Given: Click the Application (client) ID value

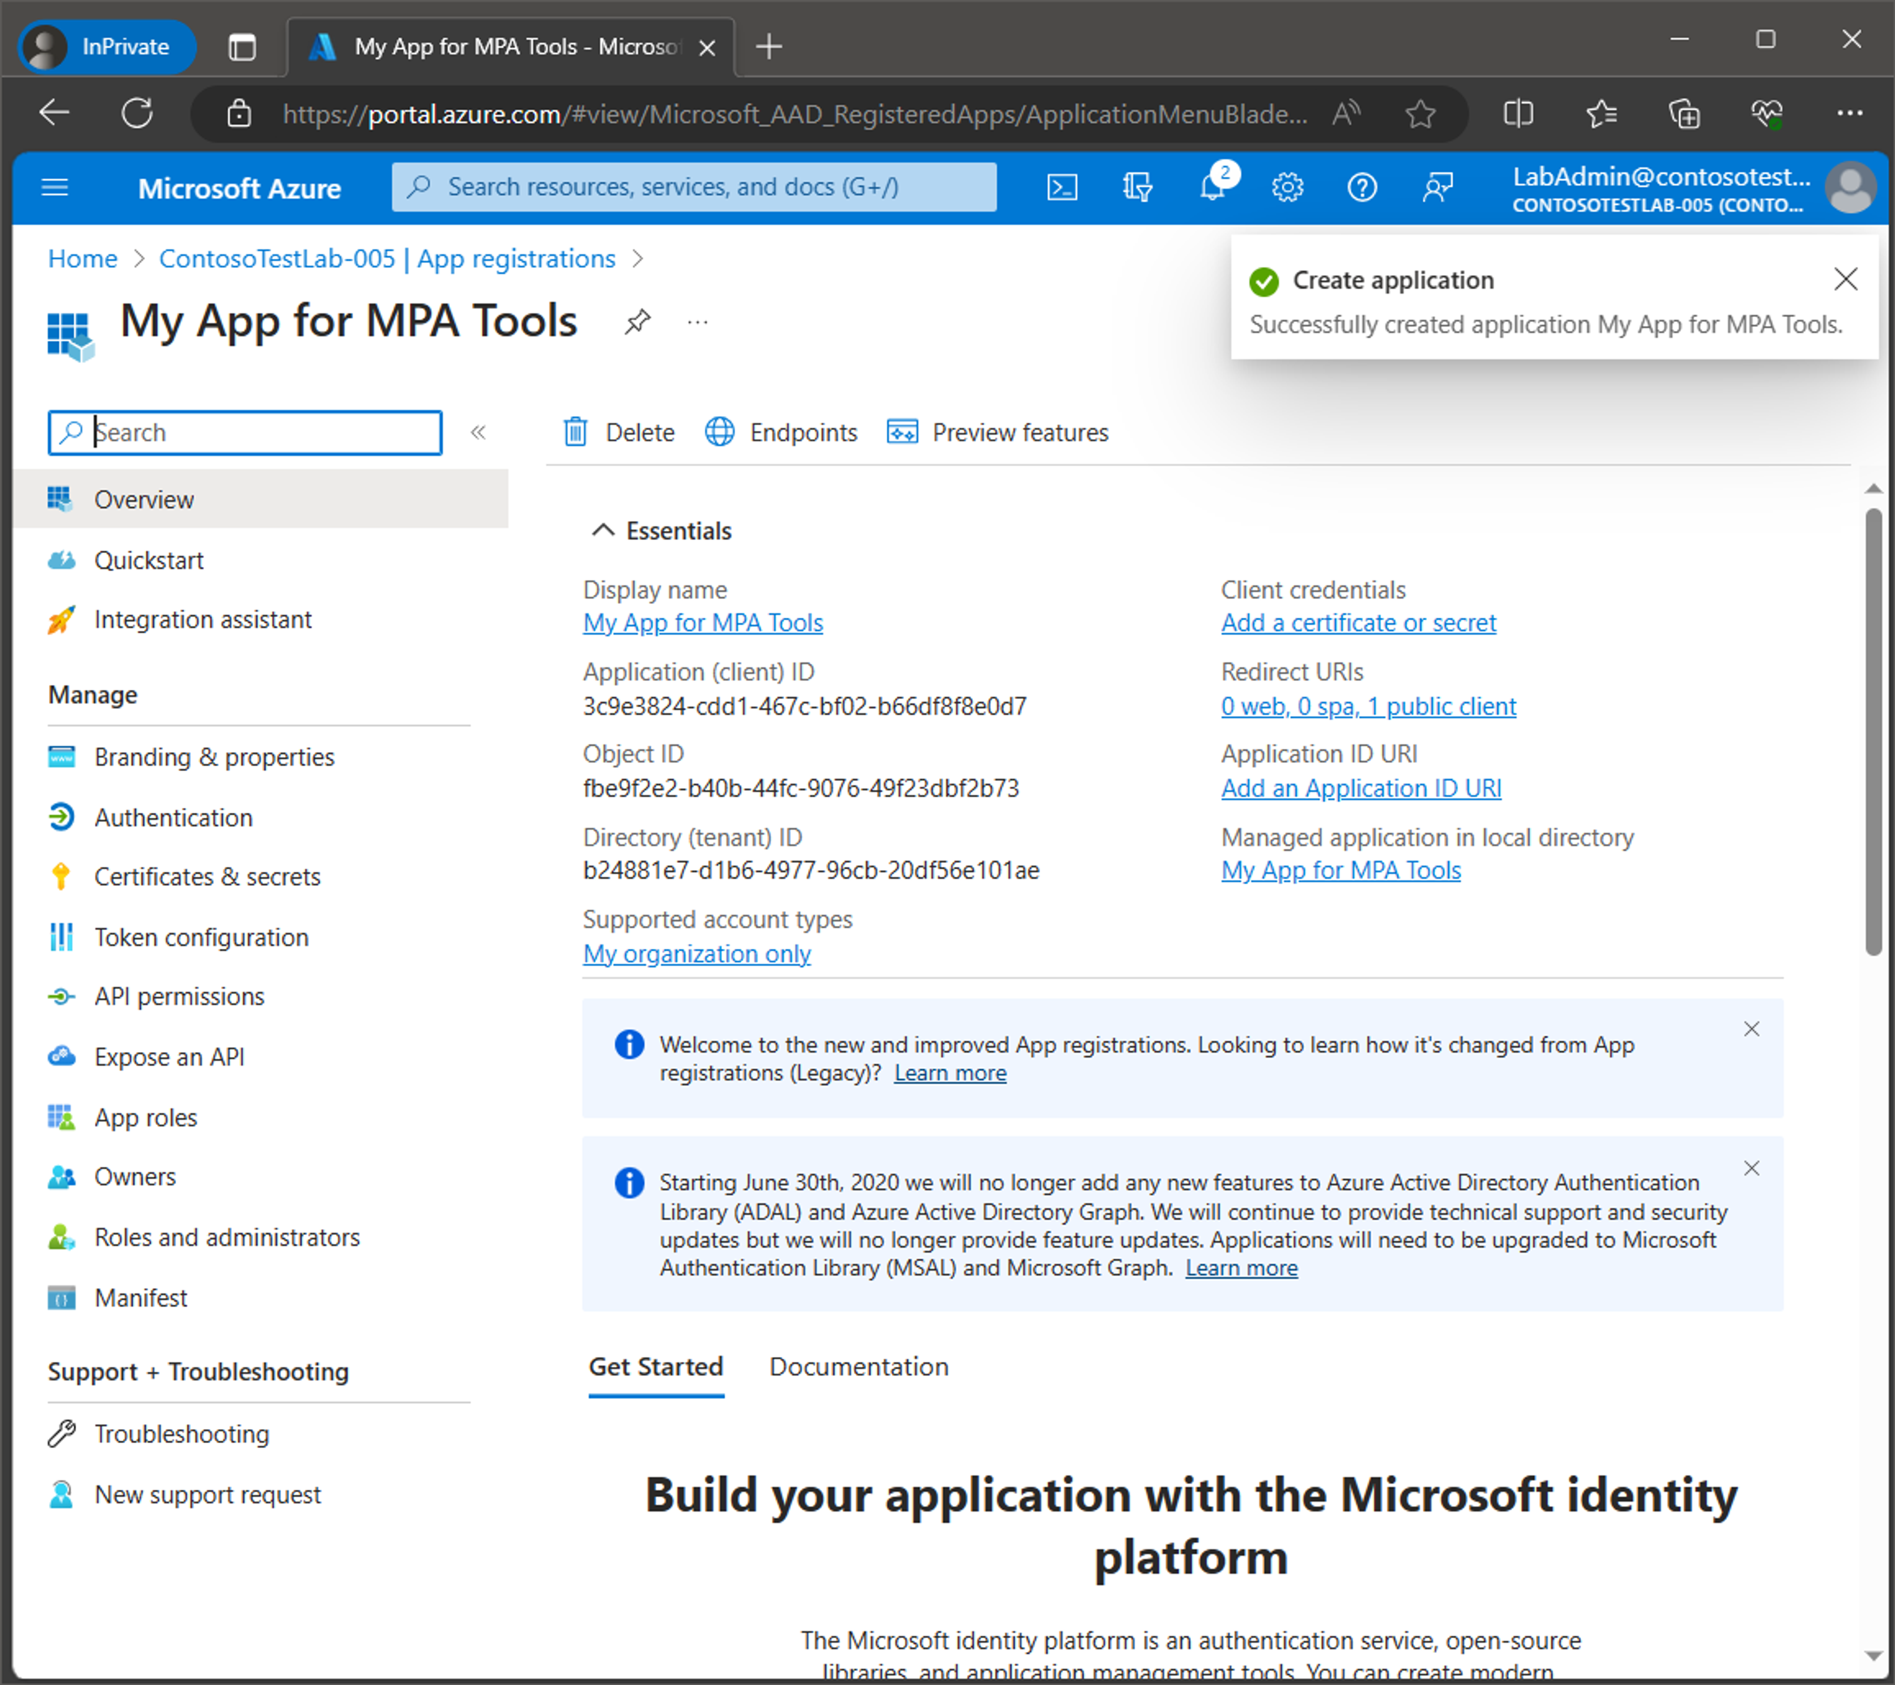Looking at the screenshot, I should [804, 706].
